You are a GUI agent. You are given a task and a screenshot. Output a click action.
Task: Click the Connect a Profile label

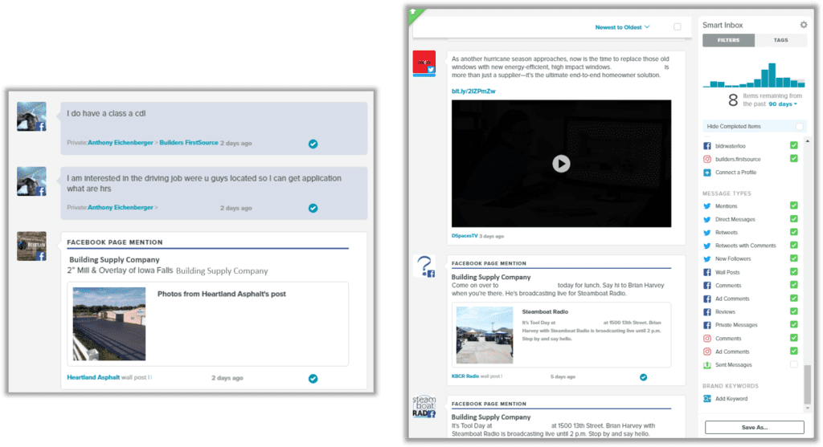736,173
